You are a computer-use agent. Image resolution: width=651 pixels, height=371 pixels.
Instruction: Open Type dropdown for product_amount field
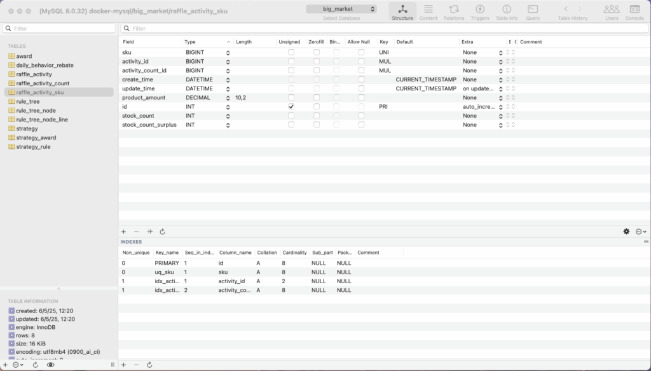(x=228, y=98)
